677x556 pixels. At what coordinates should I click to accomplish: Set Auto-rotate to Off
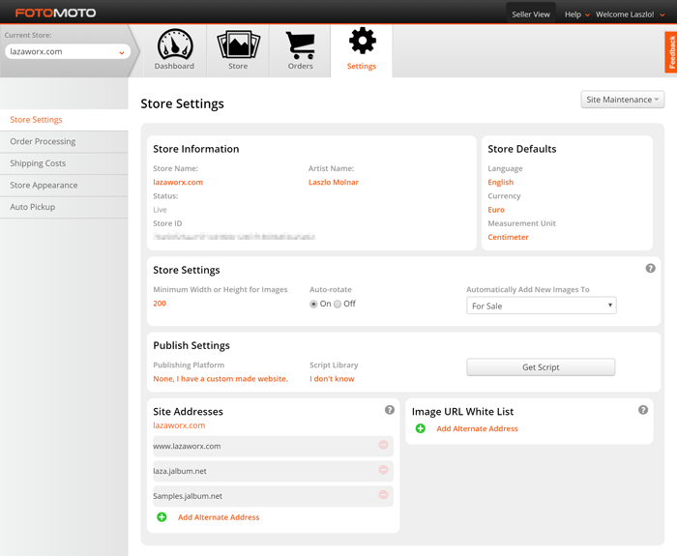[338, 304]
